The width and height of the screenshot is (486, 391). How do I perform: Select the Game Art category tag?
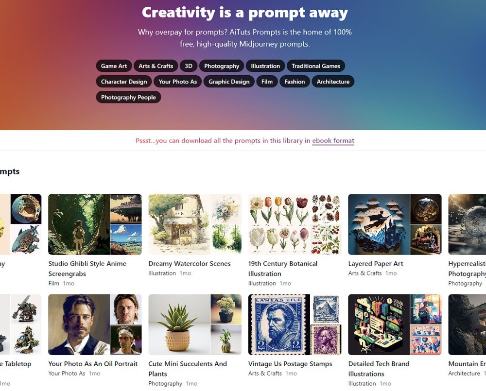pyautogui.click(x=114, y=66)
